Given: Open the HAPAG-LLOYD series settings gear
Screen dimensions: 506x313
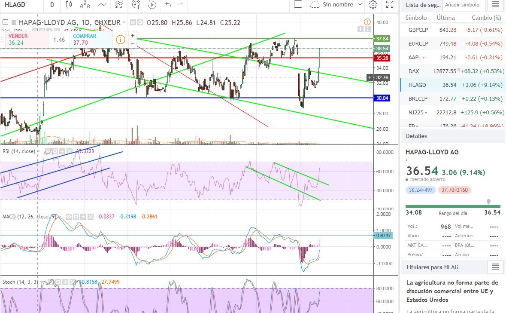Looking at the screenshot, I should pos(140,23).
